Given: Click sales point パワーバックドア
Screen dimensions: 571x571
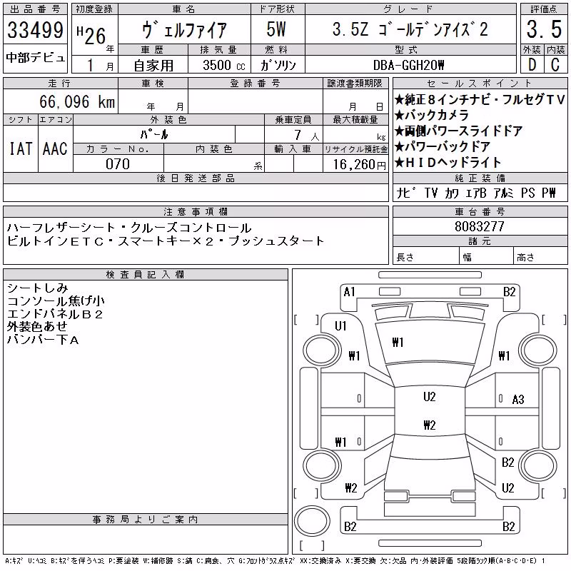Looking at the screenshot, I should 443,146.
